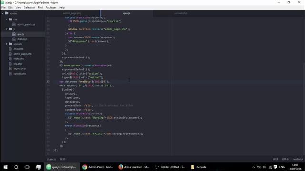This screenshot has width=305, height=171.
Task: Click the logout.php file icon
Action: pyautogui.click(x=10, y=68)
